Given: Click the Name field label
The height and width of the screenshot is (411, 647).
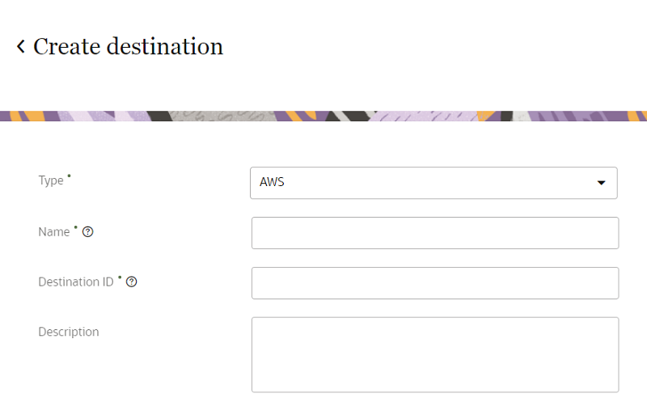Looking at the screenshot, I should point(54,232).
